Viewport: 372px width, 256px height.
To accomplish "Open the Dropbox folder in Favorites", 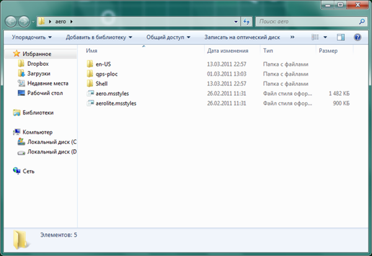I will [x=37, y=63].
